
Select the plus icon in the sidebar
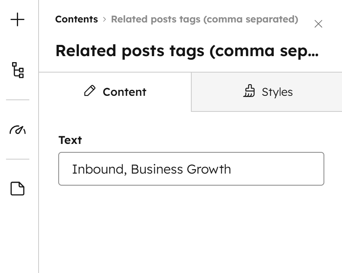point(18,20)
